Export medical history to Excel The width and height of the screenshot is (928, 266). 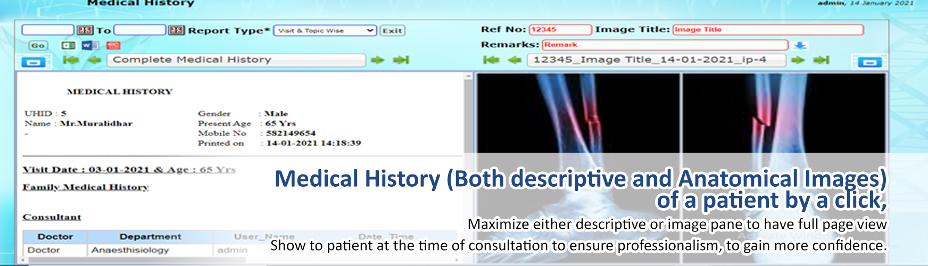tap(68, 46)
